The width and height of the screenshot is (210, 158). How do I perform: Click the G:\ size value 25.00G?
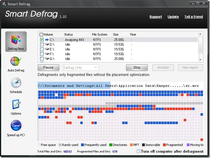pos(119,59)
